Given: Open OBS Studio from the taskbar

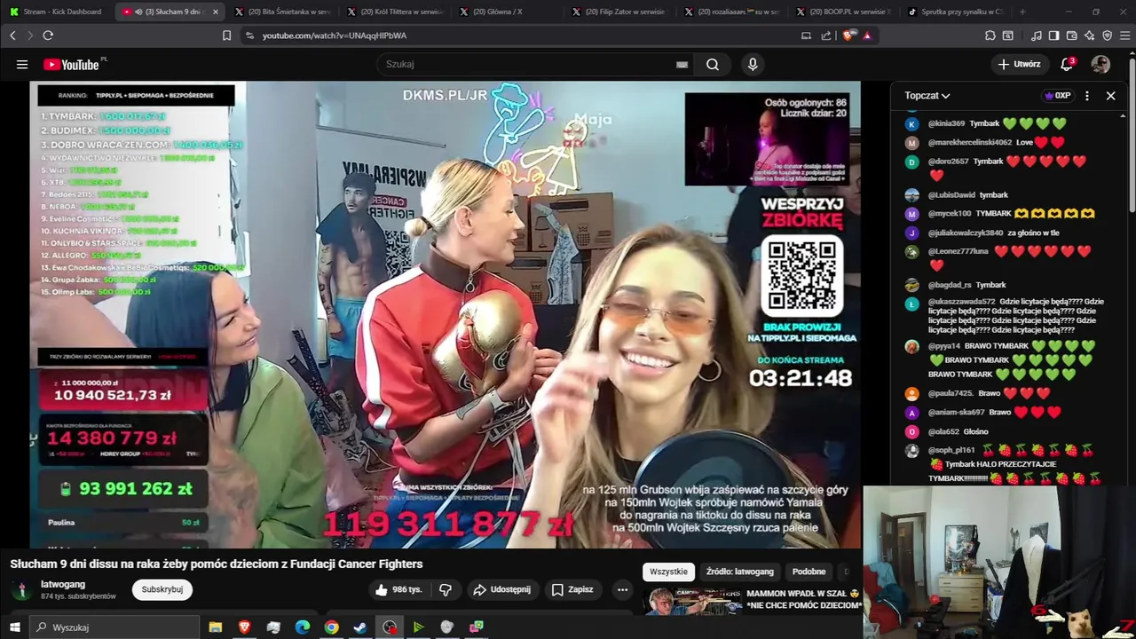Looking at the screenshot, I should pos(390,627).
